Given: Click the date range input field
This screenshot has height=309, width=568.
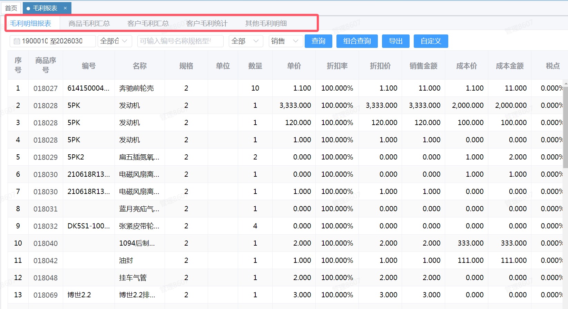Looking at the screenshot, I should click(x=55, y=41).
